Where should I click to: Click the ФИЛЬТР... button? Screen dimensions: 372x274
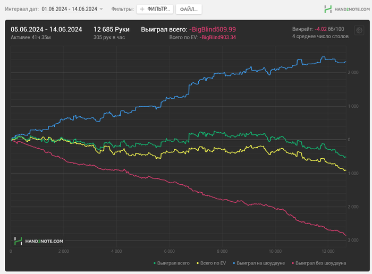click(155, 9)
